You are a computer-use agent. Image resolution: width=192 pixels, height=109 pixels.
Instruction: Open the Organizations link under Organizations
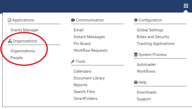(x=23, y=51)
